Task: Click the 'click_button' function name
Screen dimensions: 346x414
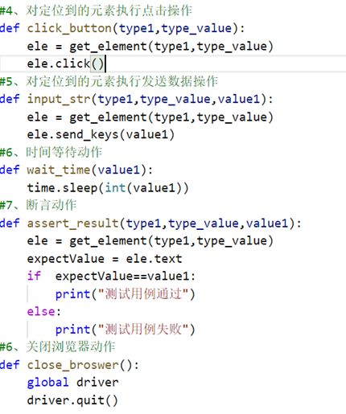Action: coord(69,28)
